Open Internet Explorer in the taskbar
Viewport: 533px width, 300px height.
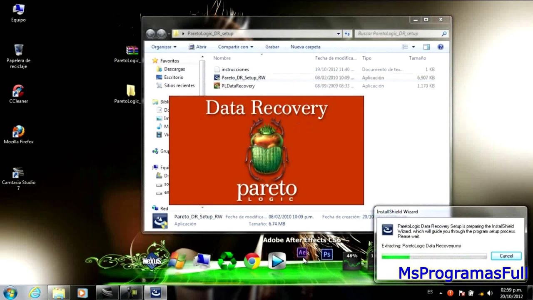[35, 293]
